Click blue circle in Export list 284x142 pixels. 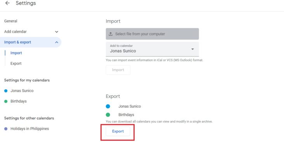pos(108,106)
